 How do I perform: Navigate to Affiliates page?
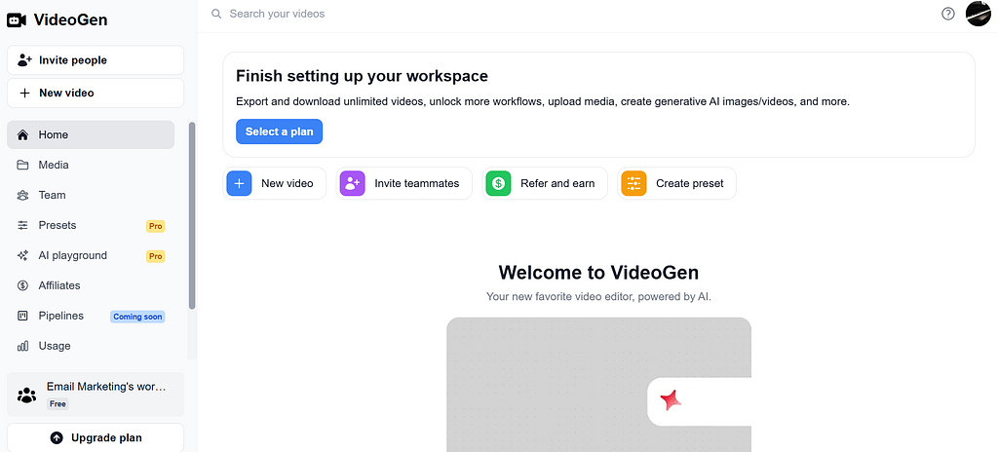pos(58,285)
